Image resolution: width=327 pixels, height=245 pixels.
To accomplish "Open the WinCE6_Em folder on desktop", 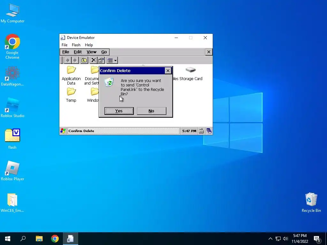I will coord(12,203).
